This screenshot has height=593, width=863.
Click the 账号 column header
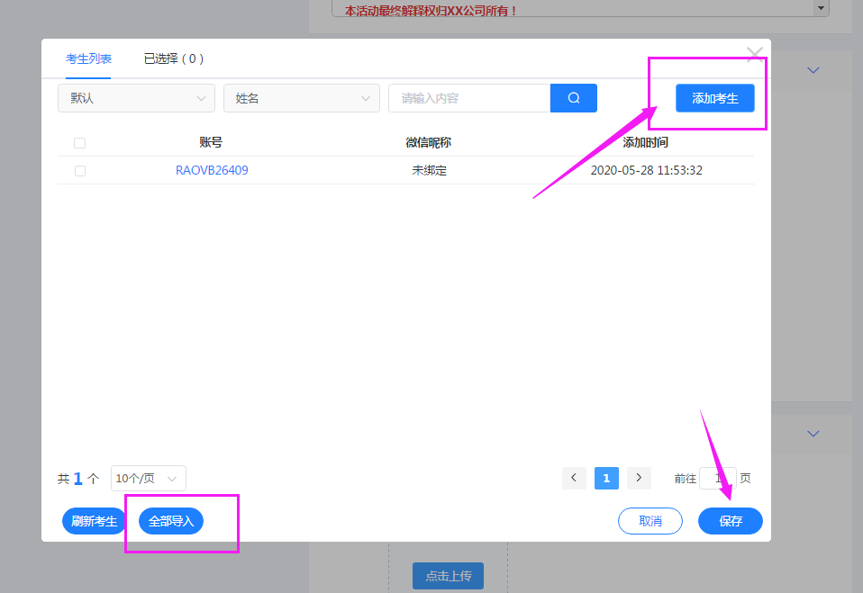pyautogui.click(x=211, y=142)
